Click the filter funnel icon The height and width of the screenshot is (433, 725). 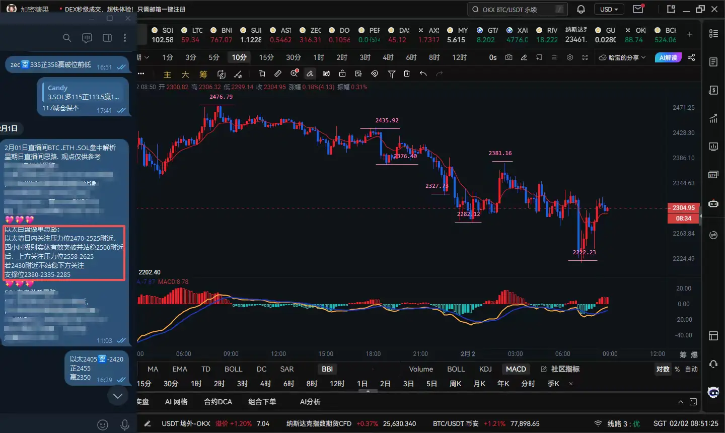391,74
